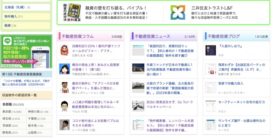This screenshot has width=273, height=138.
Task: Click the 北大阪急行線 station thumbnail
Action: point(138,88)
